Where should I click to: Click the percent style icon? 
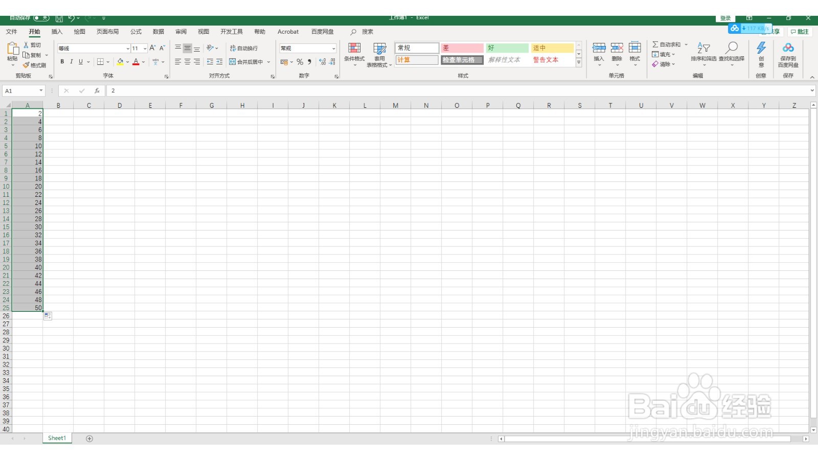[300, 62]
